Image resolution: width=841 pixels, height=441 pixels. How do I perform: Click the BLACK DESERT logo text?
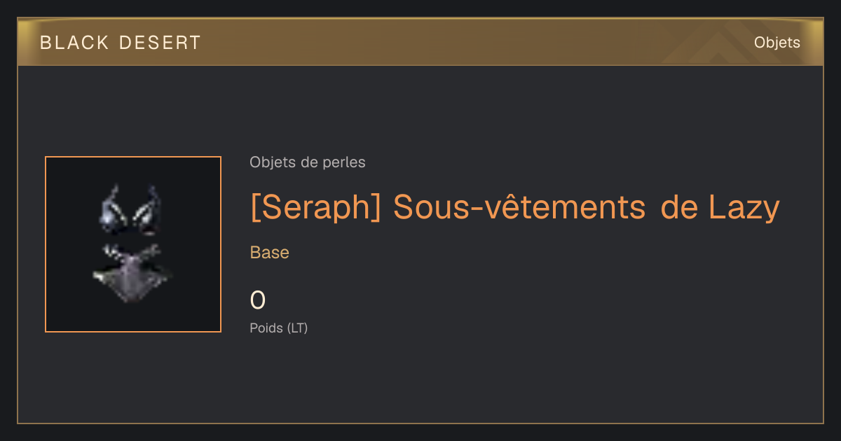click(121, 43)
